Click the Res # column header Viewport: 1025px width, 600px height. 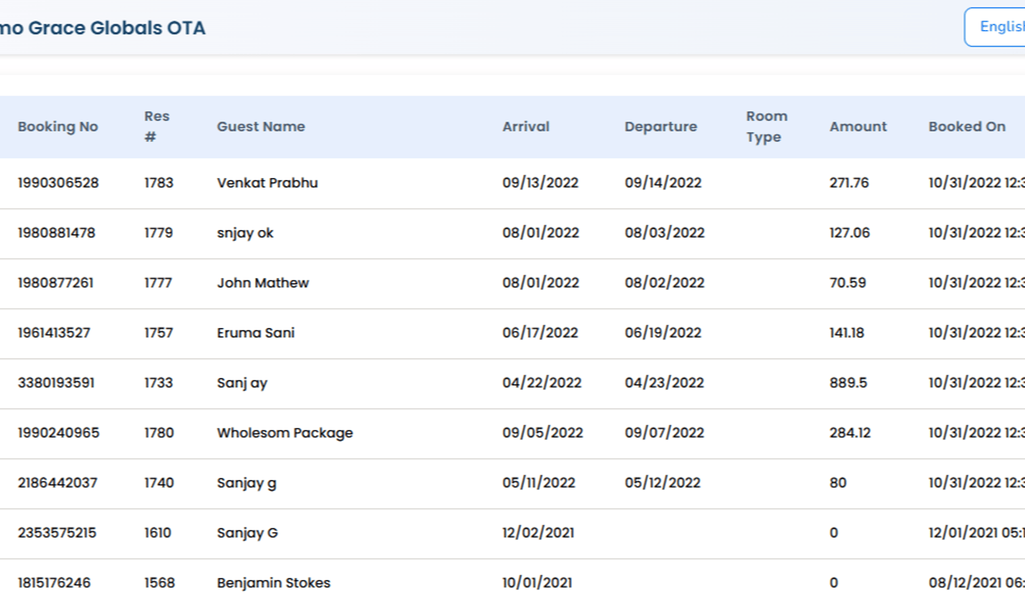tap(157, 127)
